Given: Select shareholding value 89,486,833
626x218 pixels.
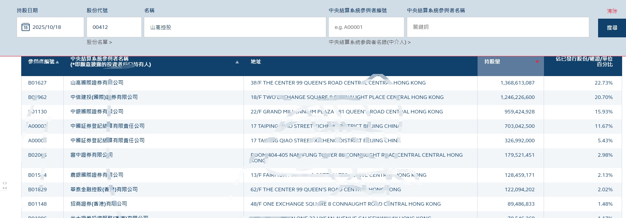Looking at the screenshot, I should click(x=521, y=204).
